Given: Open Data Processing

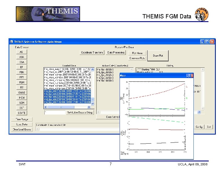Looking at the screenshot, I should pyautogui.click(x=116, y=53).
